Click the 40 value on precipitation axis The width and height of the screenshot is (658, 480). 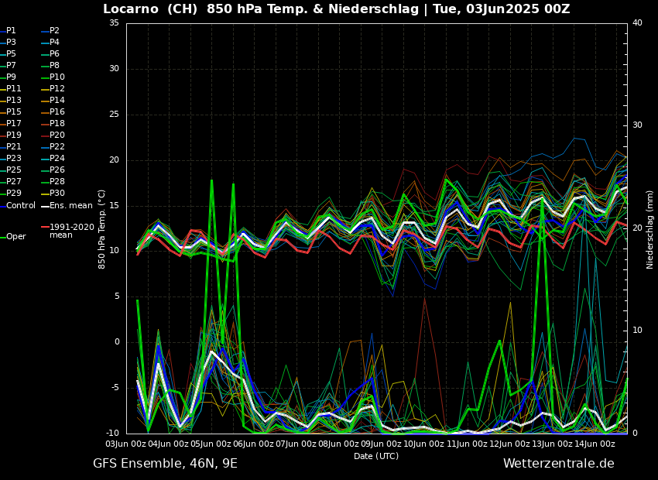637,23
